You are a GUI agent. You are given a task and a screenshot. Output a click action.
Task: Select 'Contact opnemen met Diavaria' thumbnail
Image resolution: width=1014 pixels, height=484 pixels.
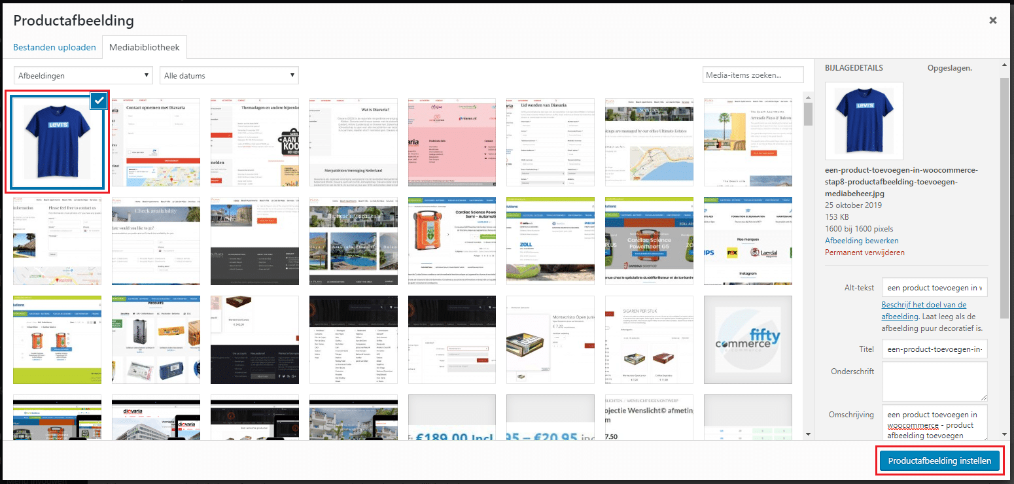click(x=156, y=142)
